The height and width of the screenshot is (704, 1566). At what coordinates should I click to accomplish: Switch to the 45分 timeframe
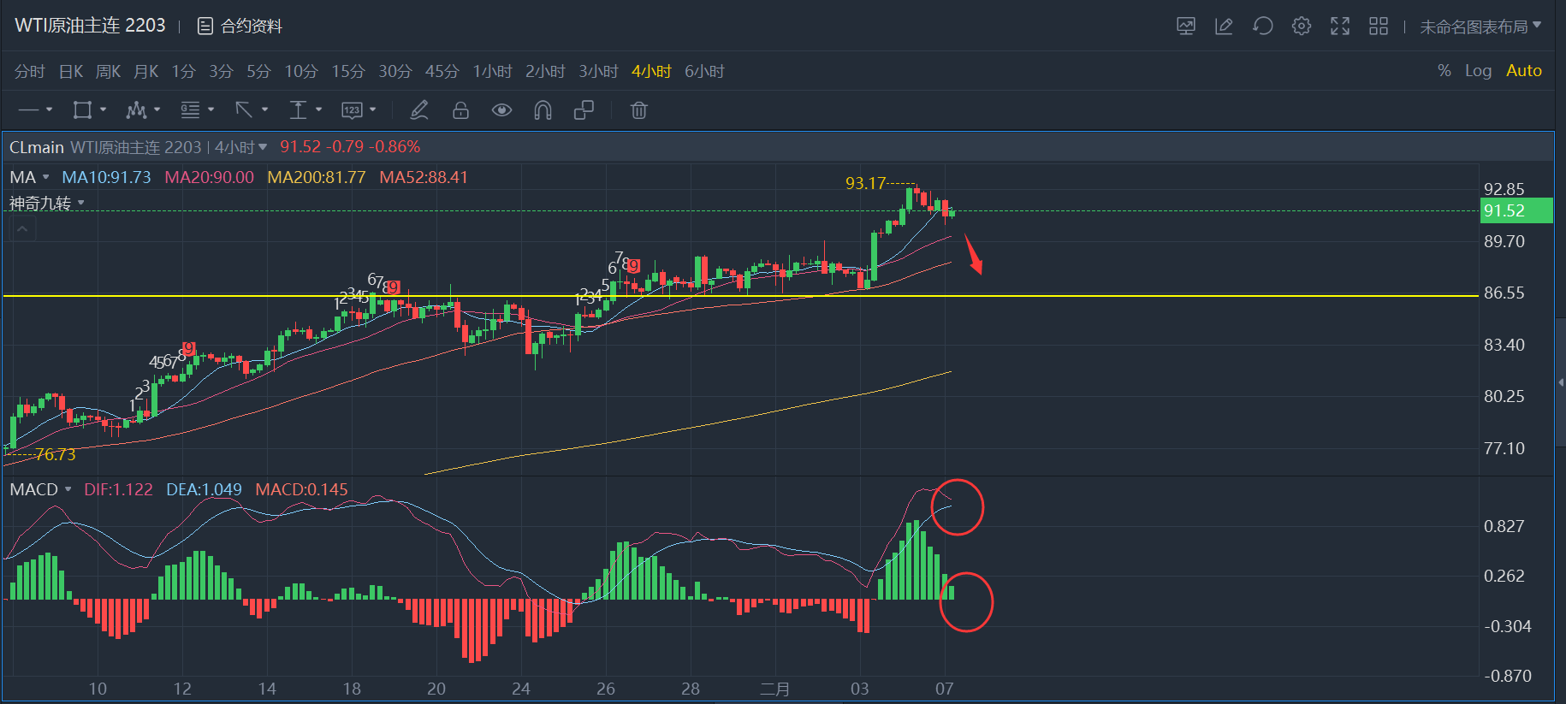(x=442, y=71)
